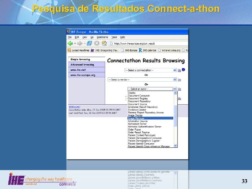Click Go next to actor dropdown
The image size is (252, 189).
click(x=180, y=89)
